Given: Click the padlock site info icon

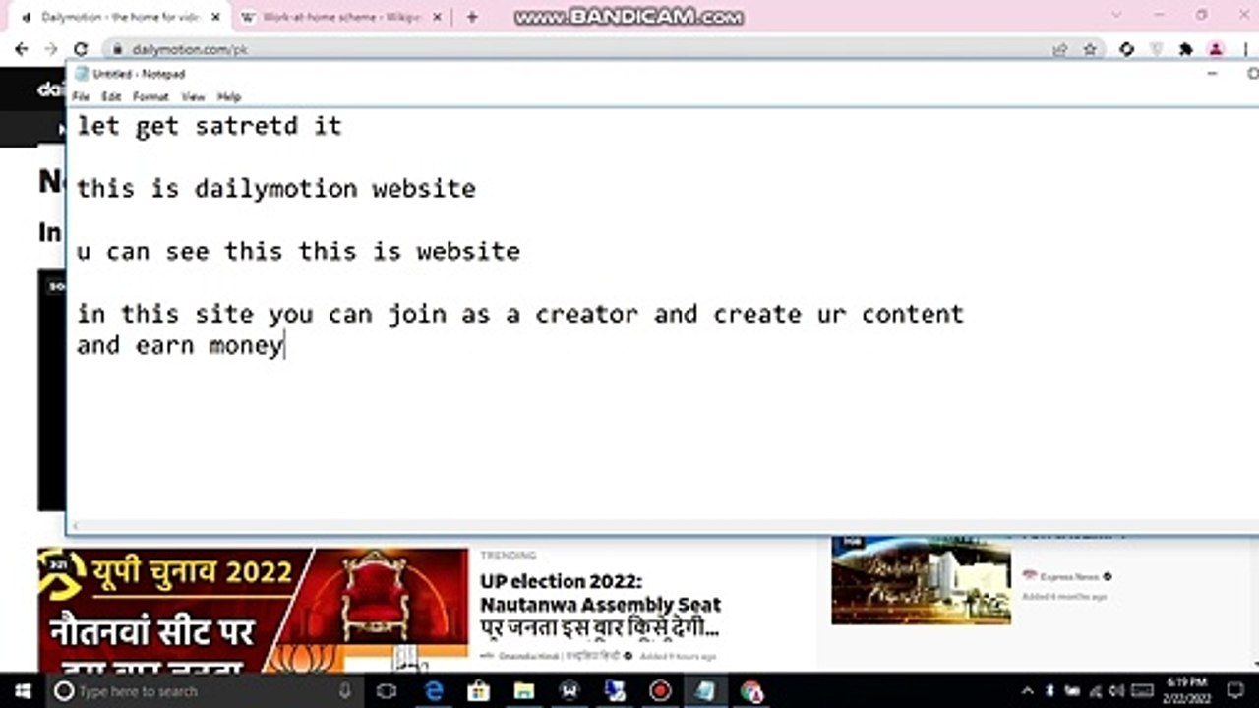Looking at the screenshot, I should click(x=118, y=49).
